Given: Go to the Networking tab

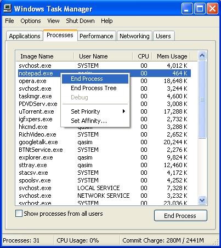Looking at the screenshot, I should [134, 36].
